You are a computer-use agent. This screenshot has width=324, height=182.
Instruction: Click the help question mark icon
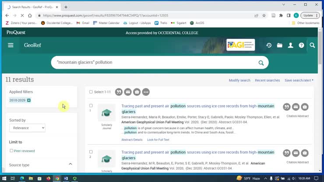point(301,45)
